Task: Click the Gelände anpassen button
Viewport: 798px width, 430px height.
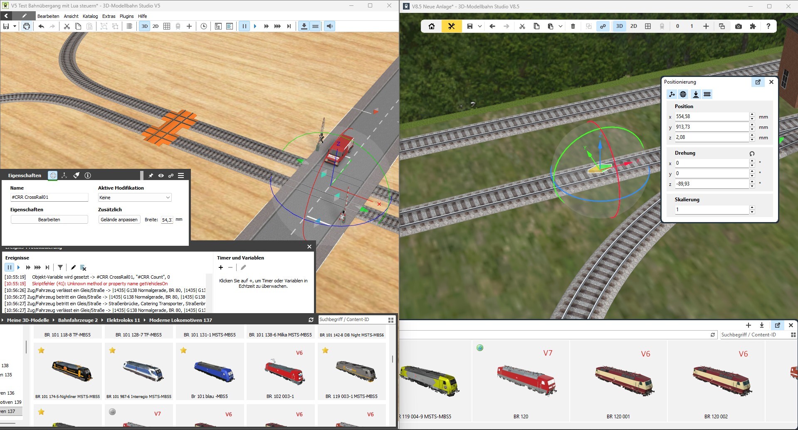Action: click(x=119, y=220)
